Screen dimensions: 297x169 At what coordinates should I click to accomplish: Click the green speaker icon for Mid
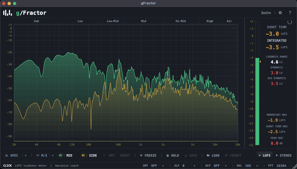[x=60, y=155]
